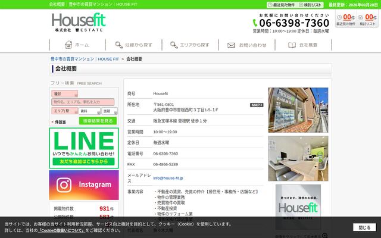Viewport: 381px width, 238px height.
Task: Open お問い合わせ navigation item
Action: [246, 45]
